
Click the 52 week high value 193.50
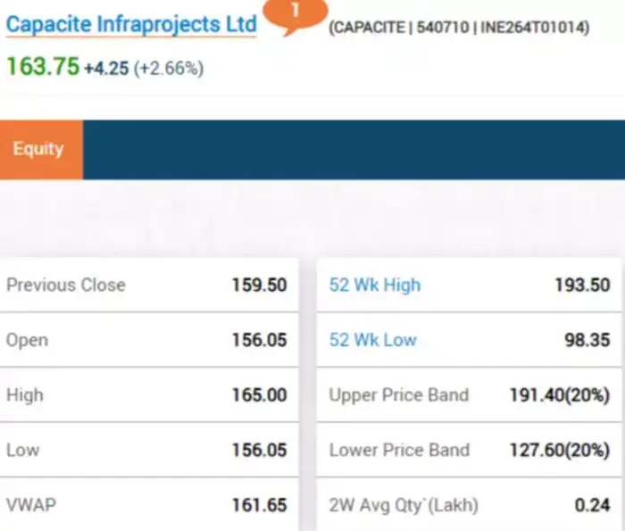582,286
